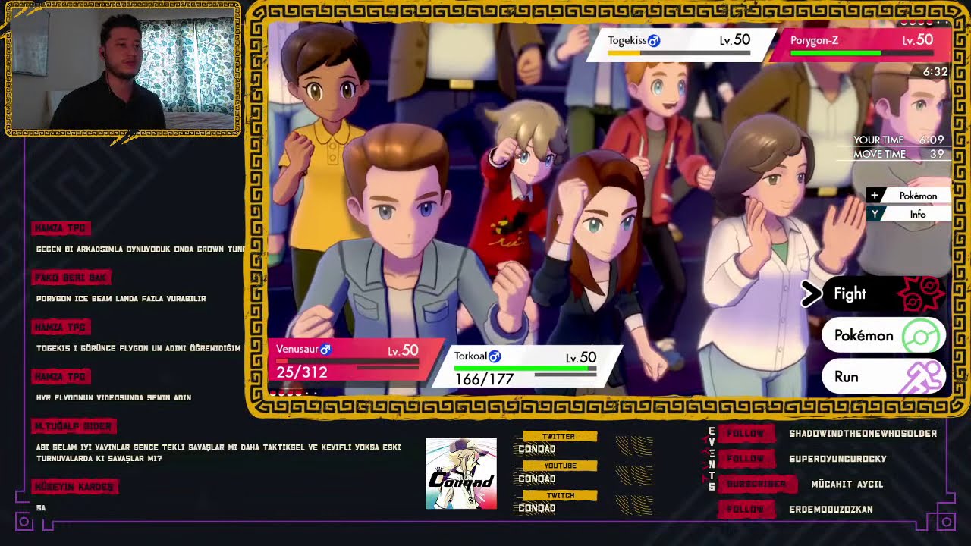Click the chat message beginning ABI SELAM

click(218, 453)
